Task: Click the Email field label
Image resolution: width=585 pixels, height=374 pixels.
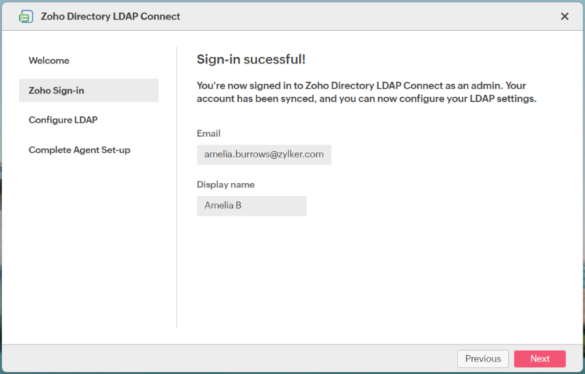Action: point(208,133)
